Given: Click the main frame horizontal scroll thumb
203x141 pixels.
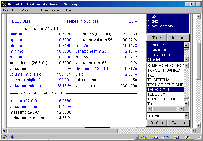Looking at the screenshot, I should (62, 130).
